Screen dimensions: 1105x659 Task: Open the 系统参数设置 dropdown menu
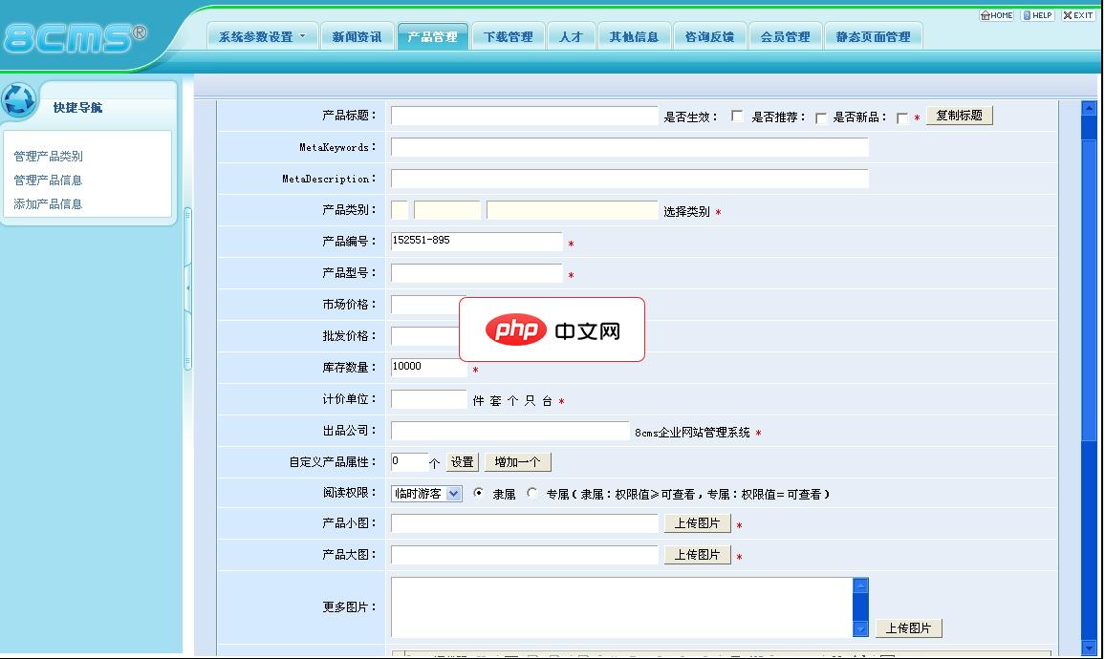[262, 36]
